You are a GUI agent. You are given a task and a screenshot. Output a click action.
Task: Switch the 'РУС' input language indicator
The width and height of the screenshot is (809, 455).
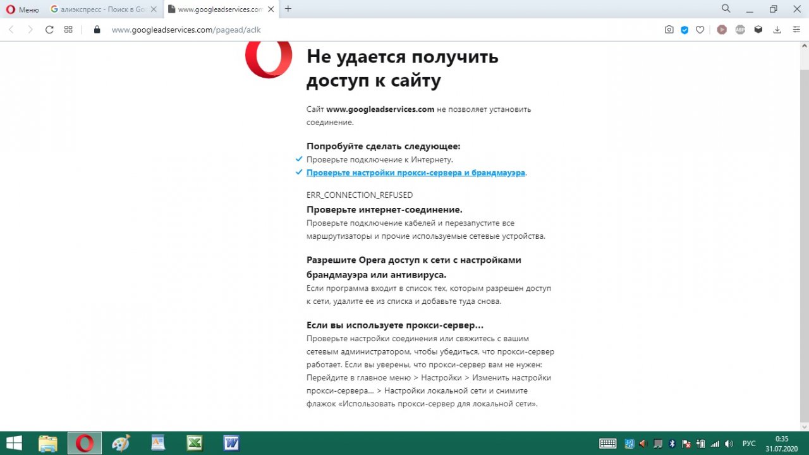pyautogui.click(x=748, y=444)
